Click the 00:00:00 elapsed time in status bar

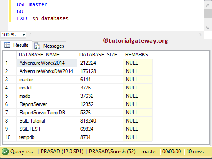click(172, 152)
